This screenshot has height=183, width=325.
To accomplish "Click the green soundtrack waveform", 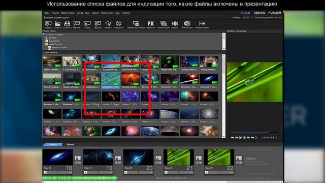I will (x=80, y=178).
